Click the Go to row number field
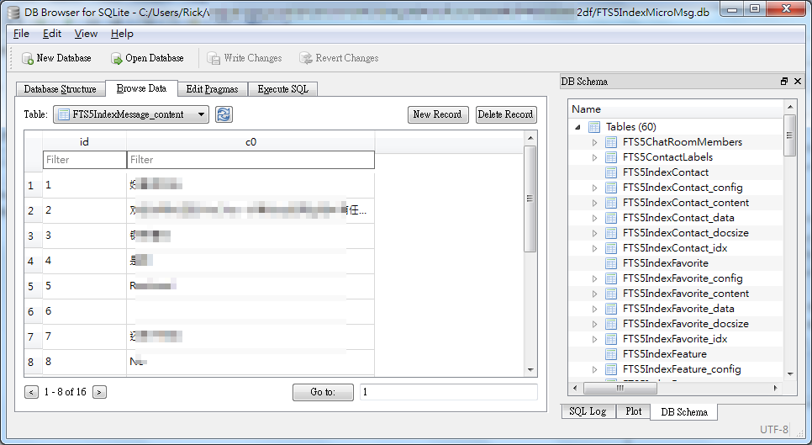The width and height of the screenshot is (812, 445). (449, 392)
